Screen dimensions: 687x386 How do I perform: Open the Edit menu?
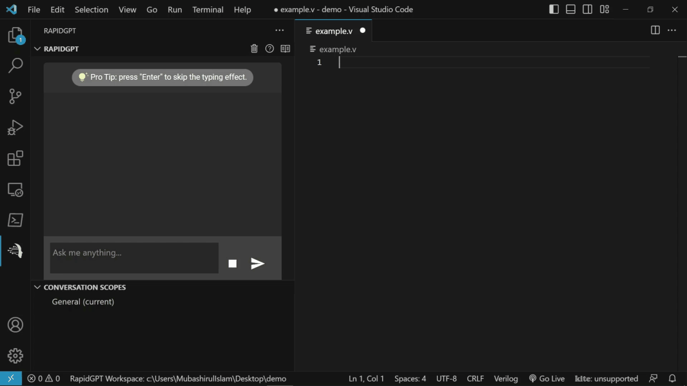57,9
